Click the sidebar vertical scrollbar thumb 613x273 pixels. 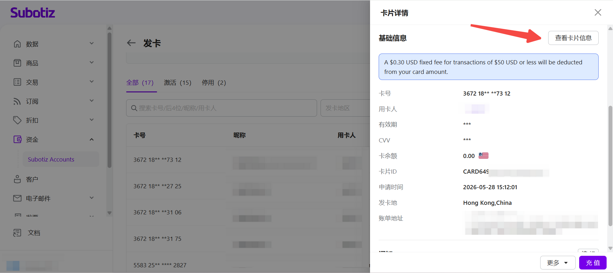[110, 99]
